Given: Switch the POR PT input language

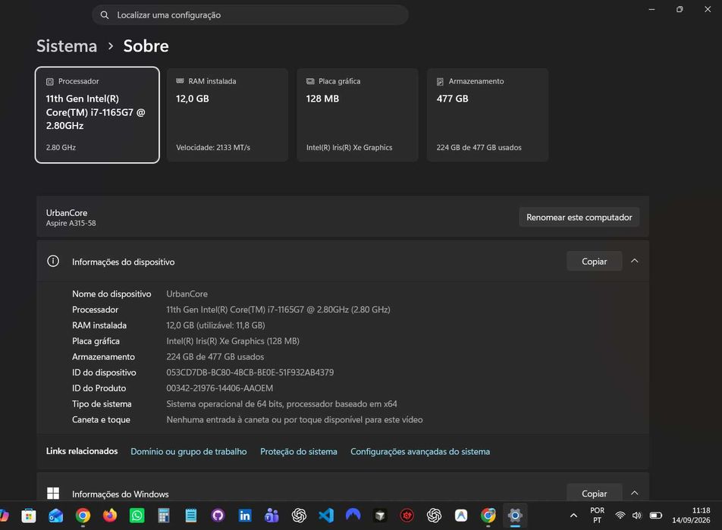Looking at the screenshot, I should [x=597, y=516].
